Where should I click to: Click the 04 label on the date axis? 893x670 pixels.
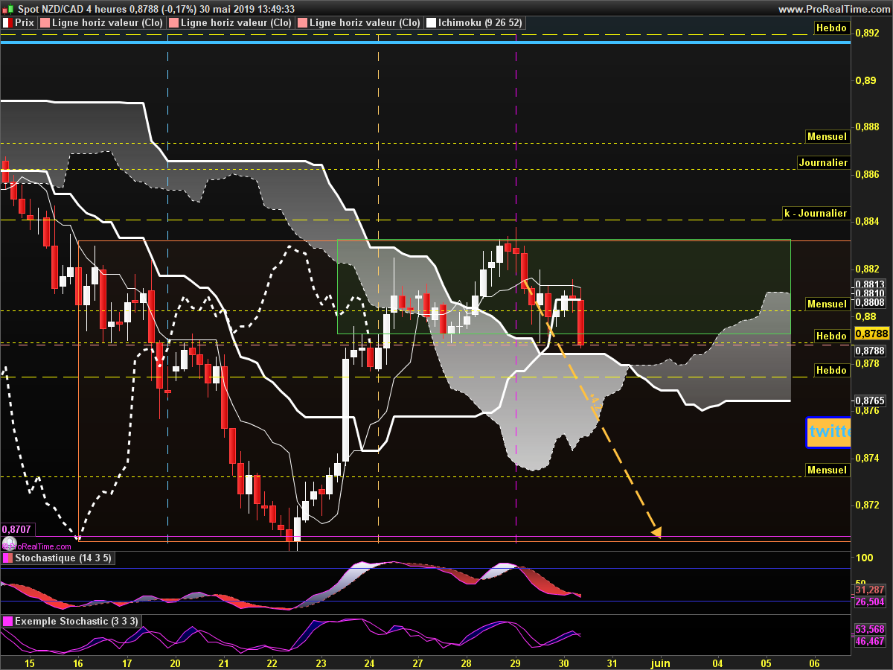click(x=717, y=663)
